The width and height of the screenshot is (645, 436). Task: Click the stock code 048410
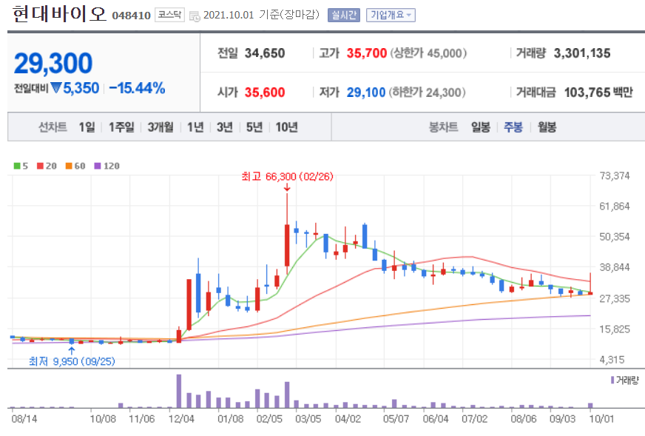[x=131, y=16]
